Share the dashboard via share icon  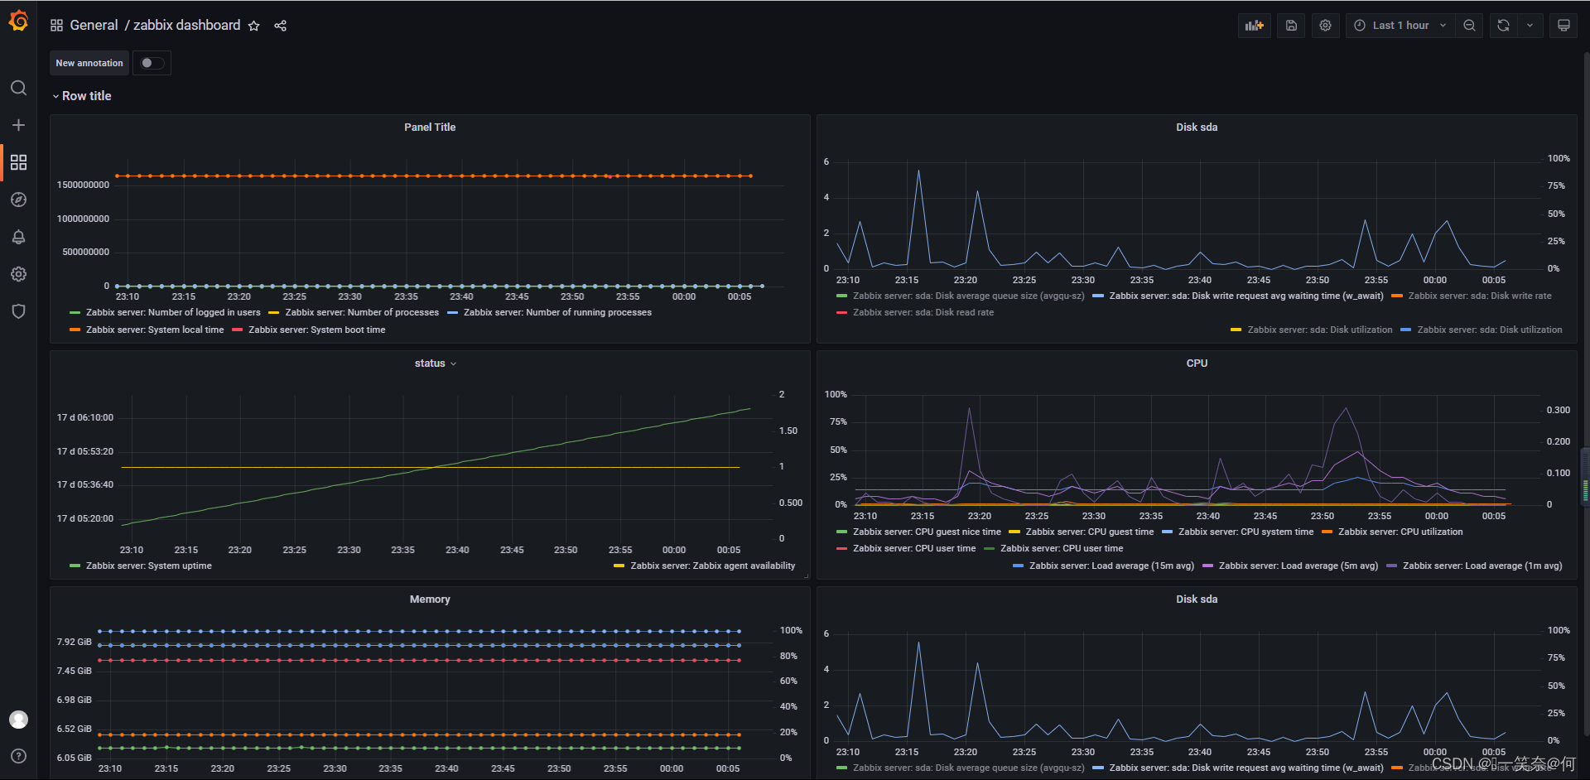(281, 26)
